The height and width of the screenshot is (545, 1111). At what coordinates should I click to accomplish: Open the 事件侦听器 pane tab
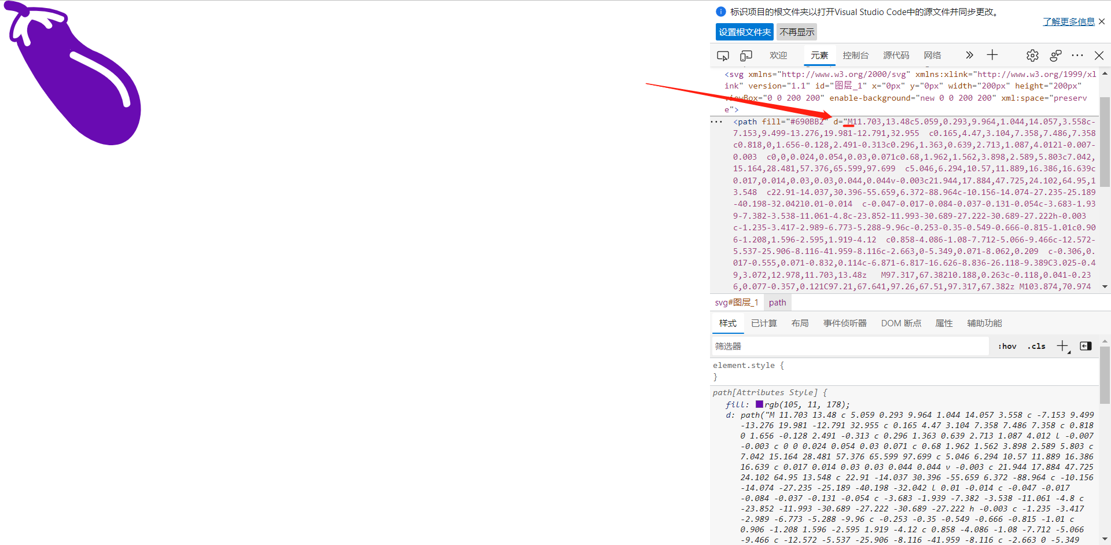(845, 323)
